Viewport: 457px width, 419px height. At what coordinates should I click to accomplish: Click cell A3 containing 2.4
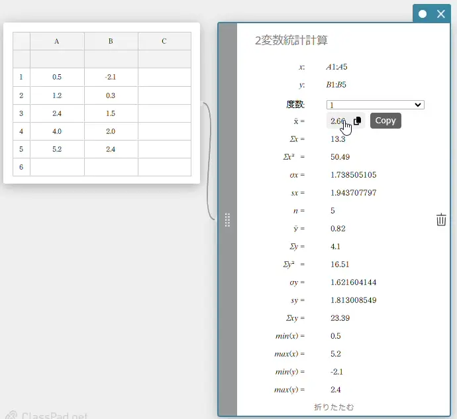pyautogui.click(x=57, y=113)
